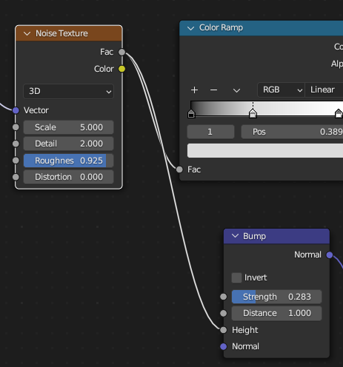Click the Distortion value field

coord(68,177)
